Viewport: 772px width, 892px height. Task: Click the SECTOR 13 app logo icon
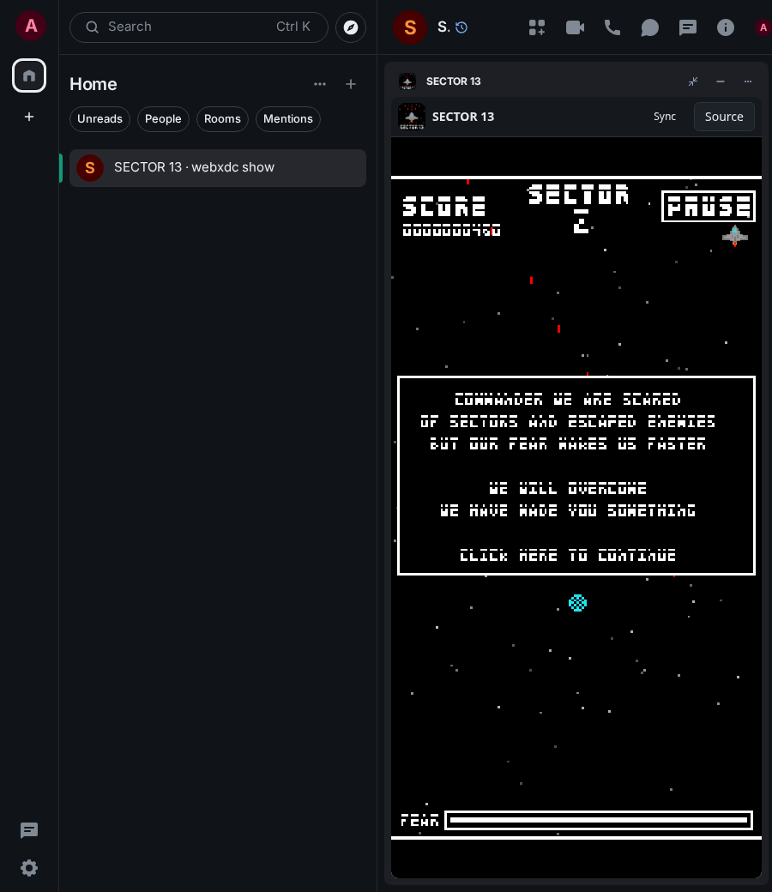412,117
